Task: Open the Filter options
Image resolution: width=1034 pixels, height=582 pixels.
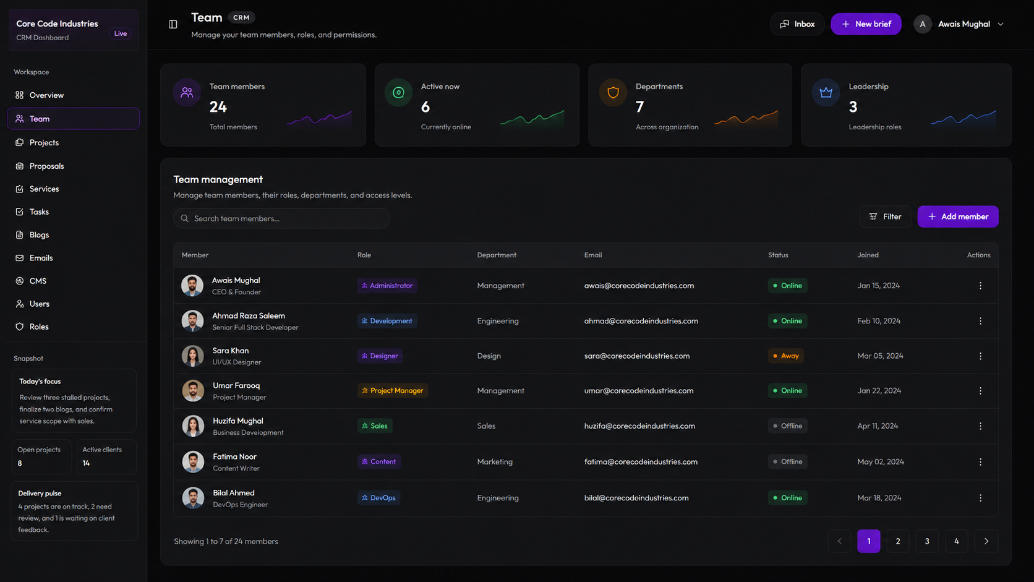Action: [x=885, y=216]
